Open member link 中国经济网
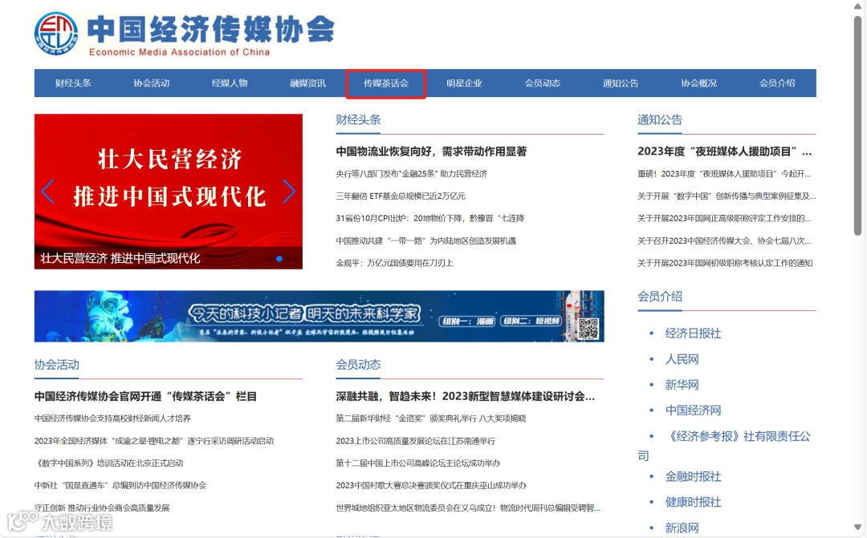The image size is (867, 538). (x=693, y=411)
